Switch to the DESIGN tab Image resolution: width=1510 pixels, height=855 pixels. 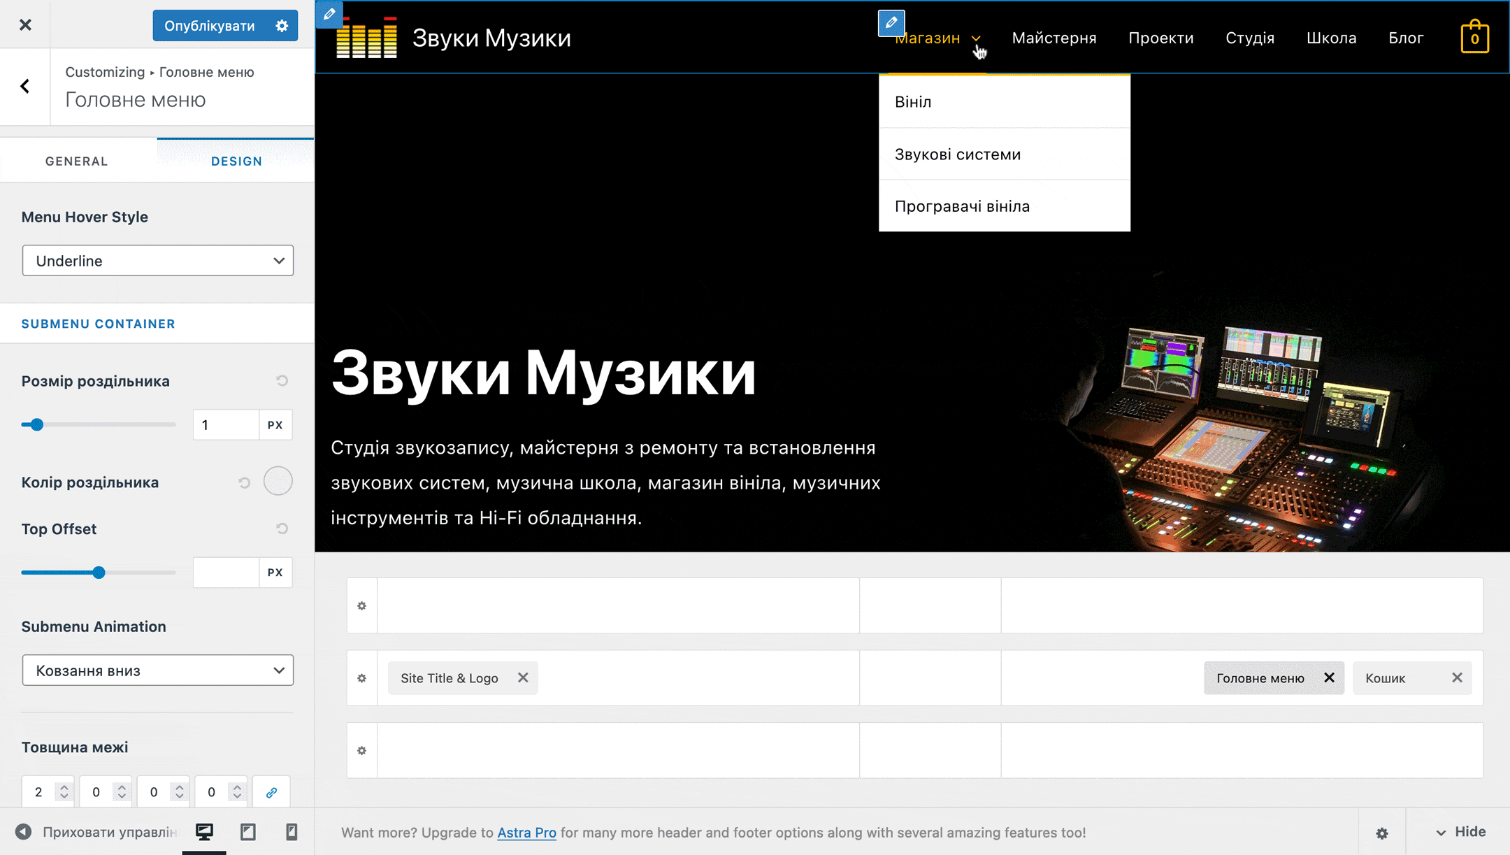point(236,161)
